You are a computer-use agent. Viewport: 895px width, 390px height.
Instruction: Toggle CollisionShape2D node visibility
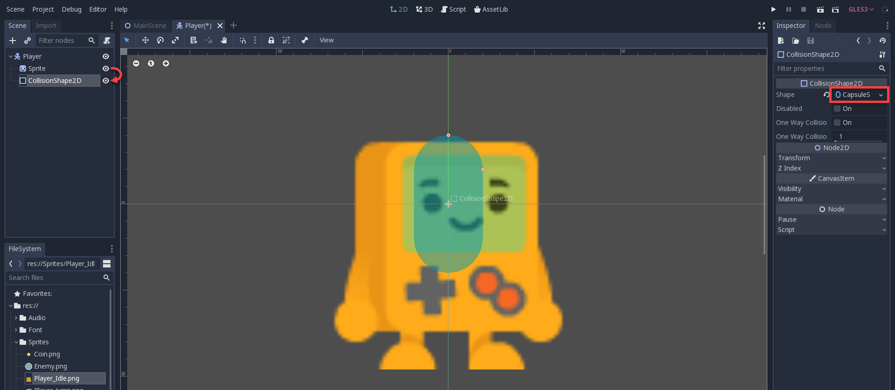(106, 81)
